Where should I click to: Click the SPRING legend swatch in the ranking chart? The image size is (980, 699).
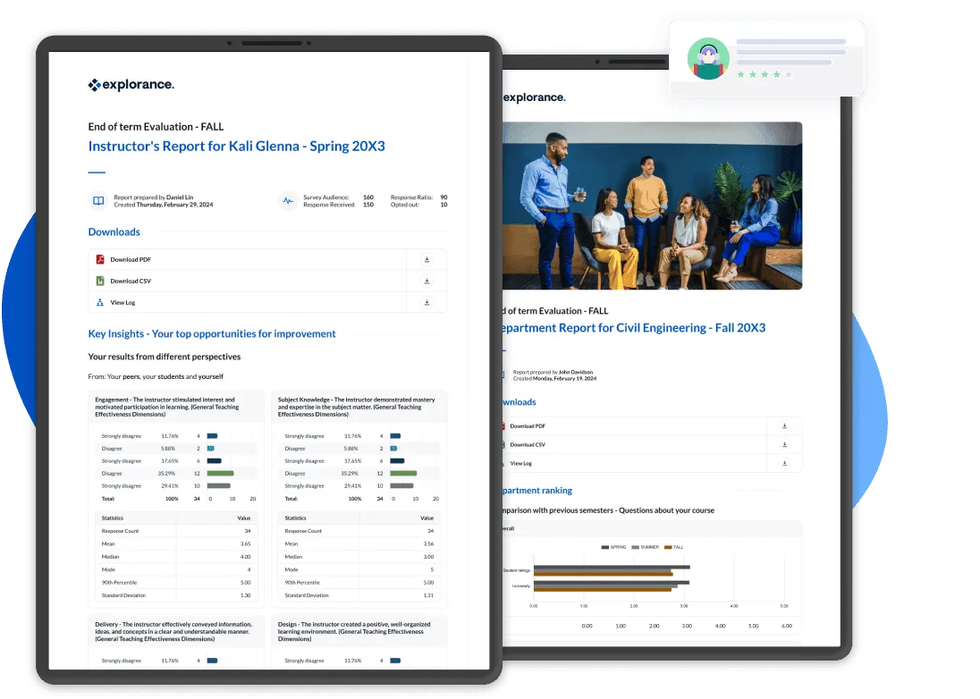(x=605, y=547)
